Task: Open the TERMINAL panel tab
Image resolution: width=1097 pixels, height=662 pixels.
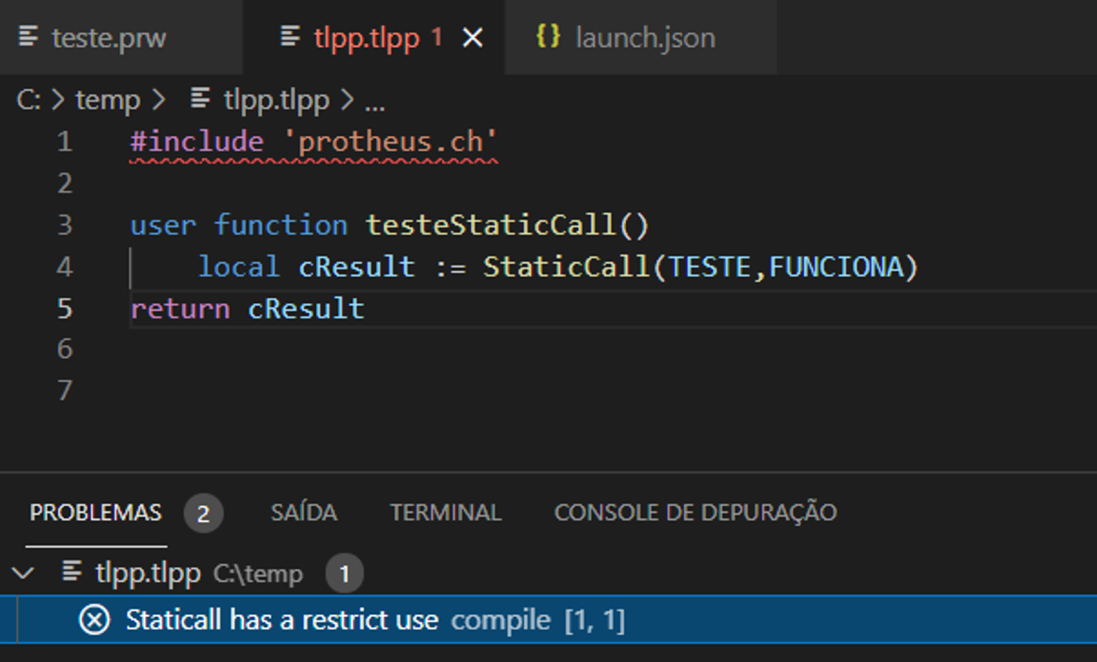Action: tap(445, 512)
